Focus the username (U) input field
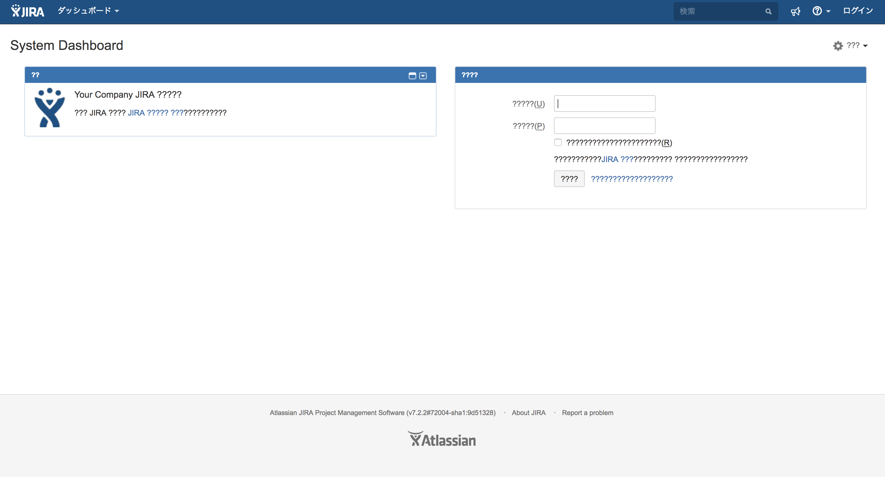 click(x=604, y=103)
